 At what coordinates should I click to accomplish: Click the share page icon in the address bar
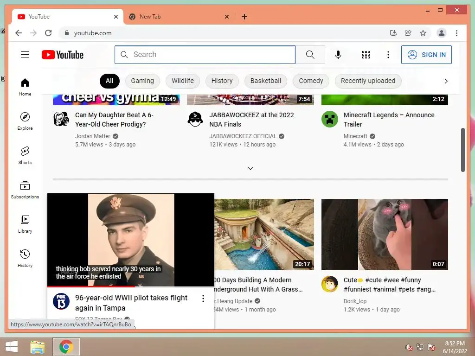(x=408, y=33)
